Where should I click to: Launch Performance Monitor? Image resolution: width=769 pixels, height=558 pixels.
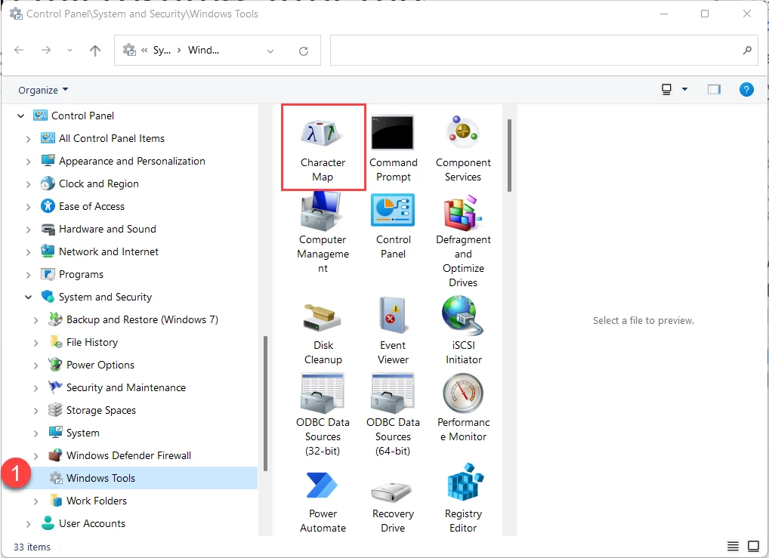463,408
